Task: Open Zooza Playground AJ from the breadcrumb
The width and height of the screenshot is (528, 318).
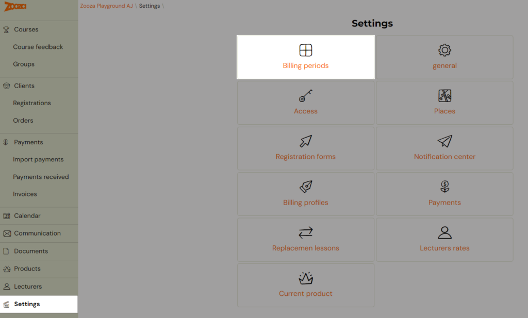Action: tap(106, 6)
